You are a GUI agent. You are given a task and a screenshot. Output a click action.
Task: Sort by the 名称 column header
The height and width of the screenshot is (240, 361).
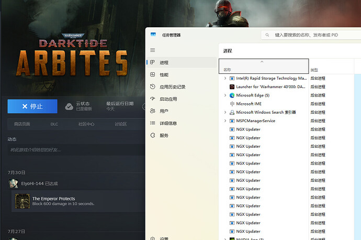coord(264,66)
